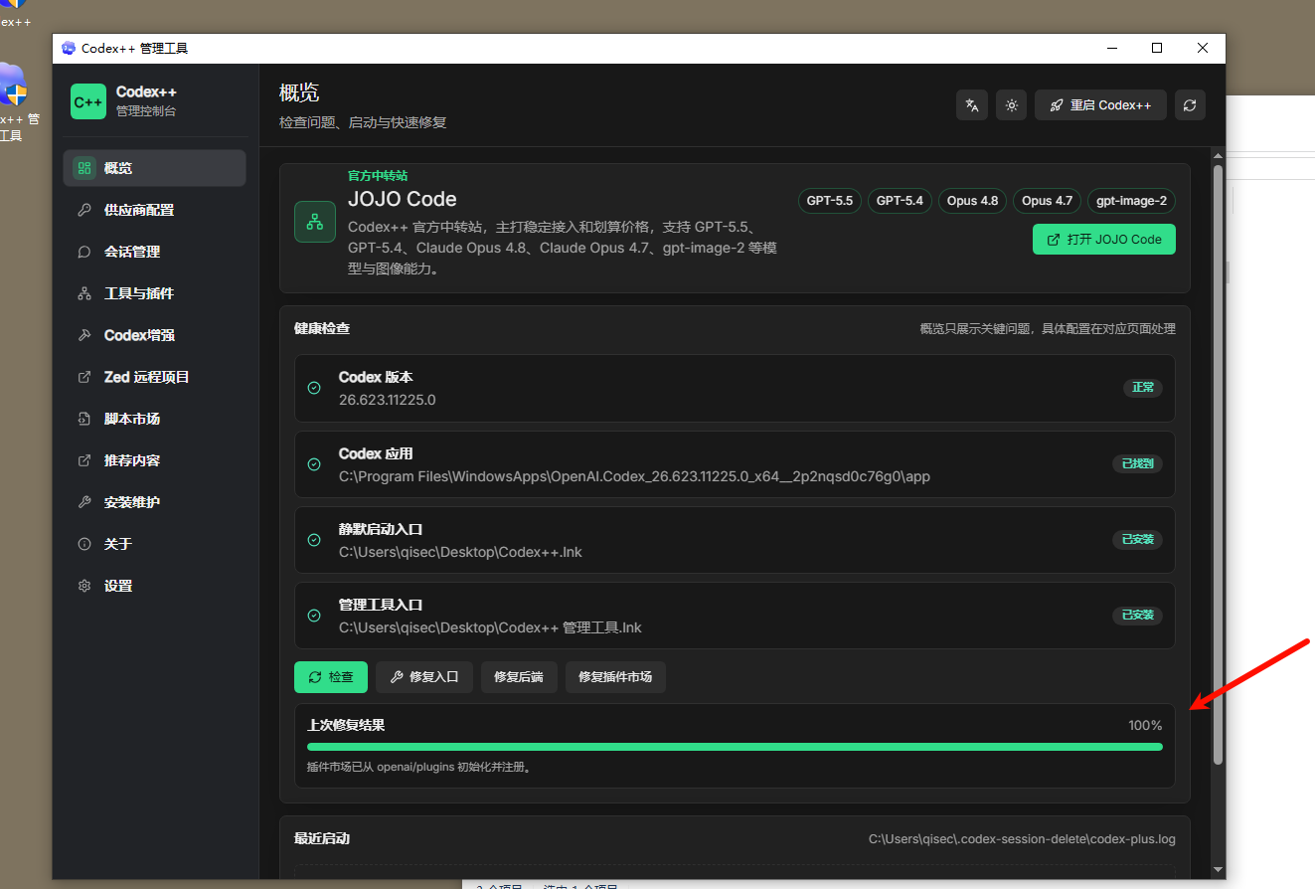Open 设置 settings in the sidebar

tap(154, 586)
